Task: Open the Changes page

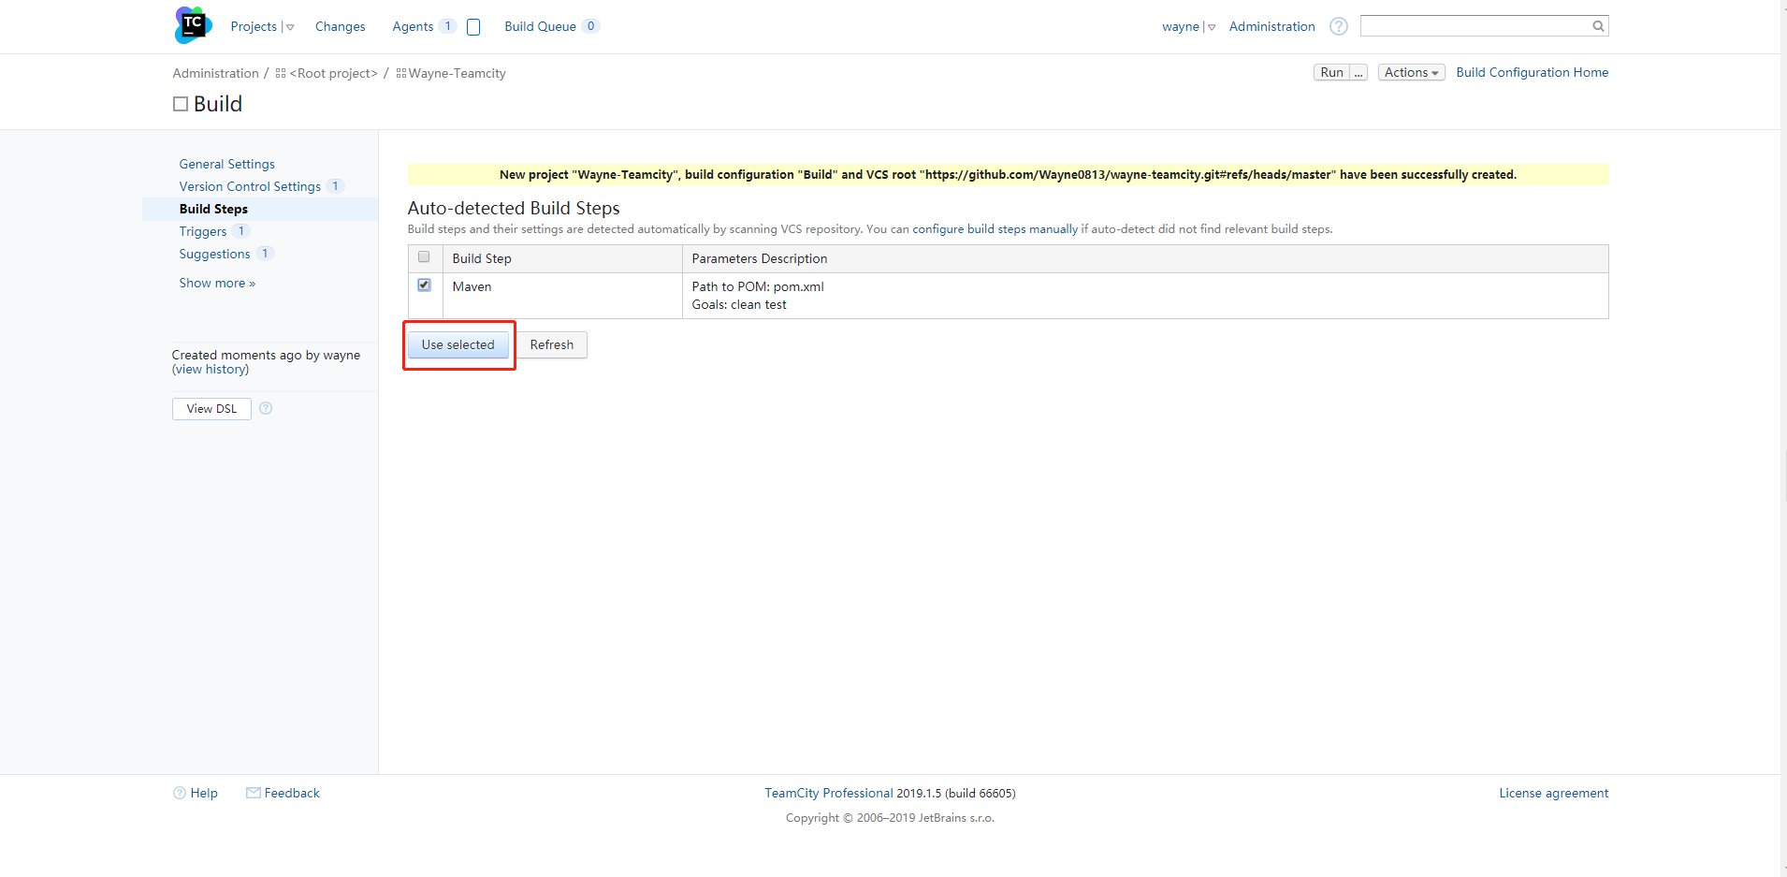Action: 340,26
